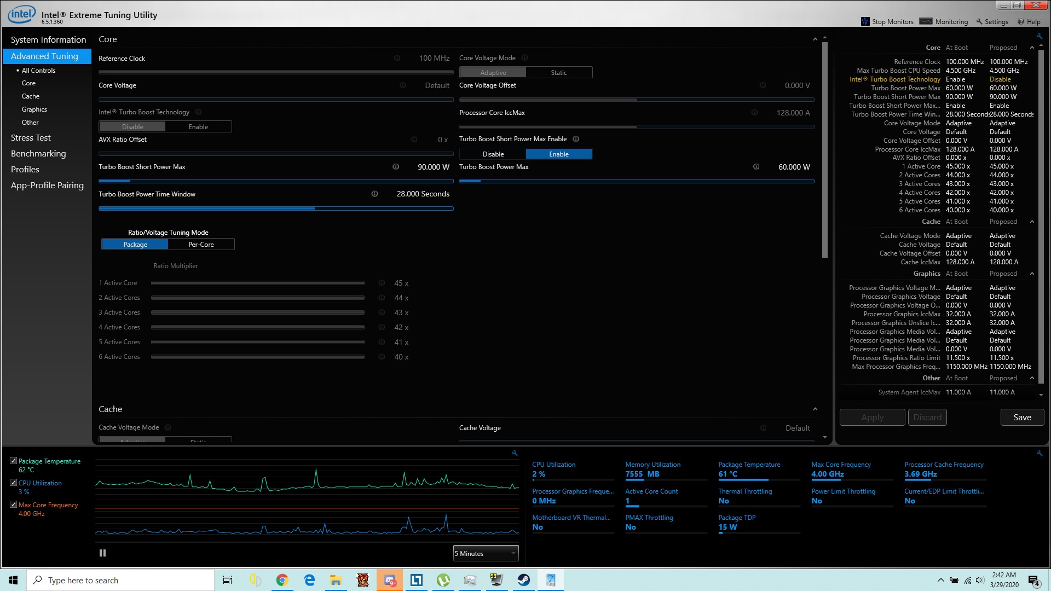The width and height of the screenshot is (1051, 591).
Task: Click info icon for Turbo Boost Power Time Window
Action: coord(374,194)
